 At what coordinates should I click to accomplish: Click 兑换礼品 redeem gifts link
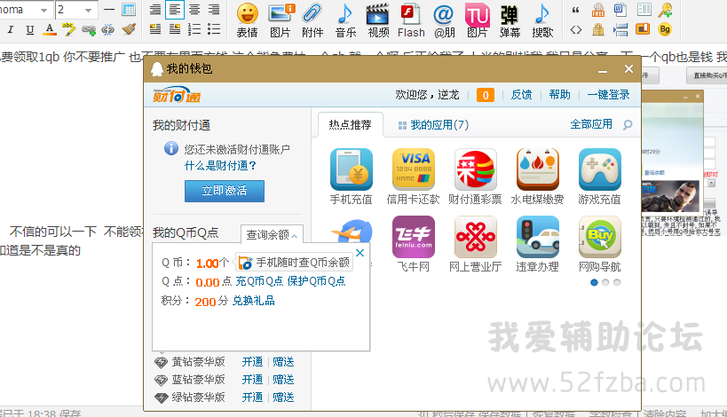click(253, 301)
